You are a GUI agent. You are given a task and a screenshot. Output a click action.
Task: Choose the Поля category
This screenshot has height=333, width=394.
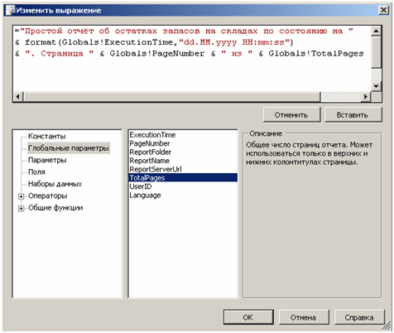point(36,171)
